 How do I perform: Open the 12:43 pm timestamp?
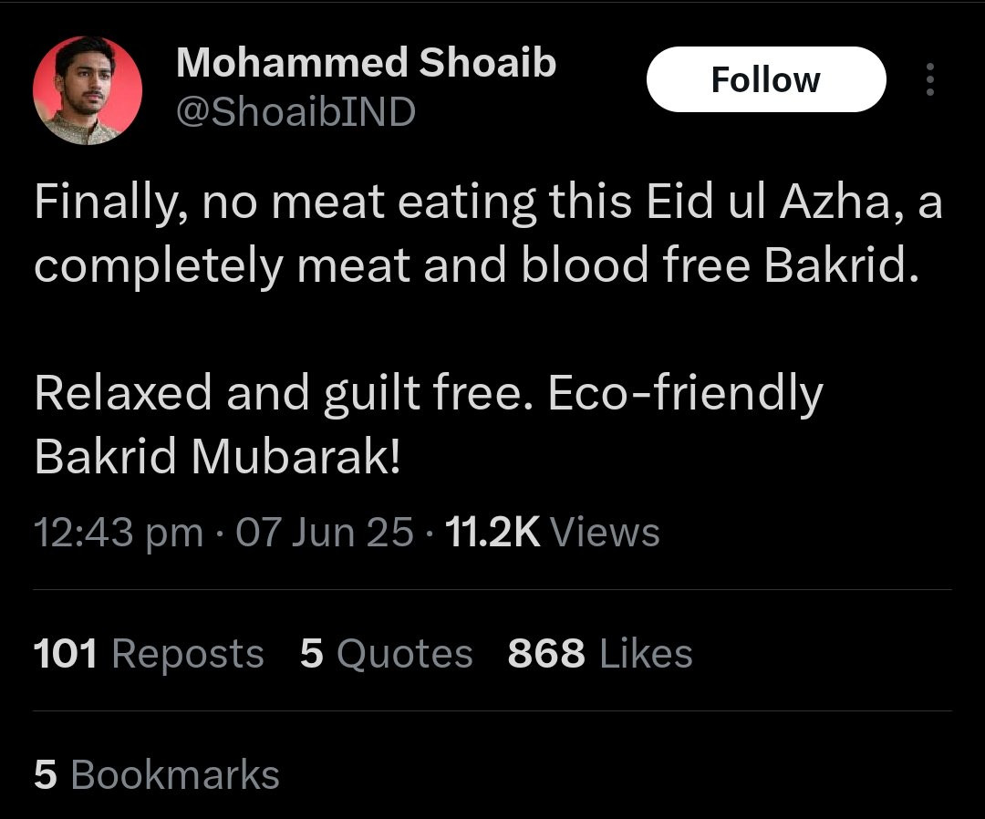pos(119,533)
